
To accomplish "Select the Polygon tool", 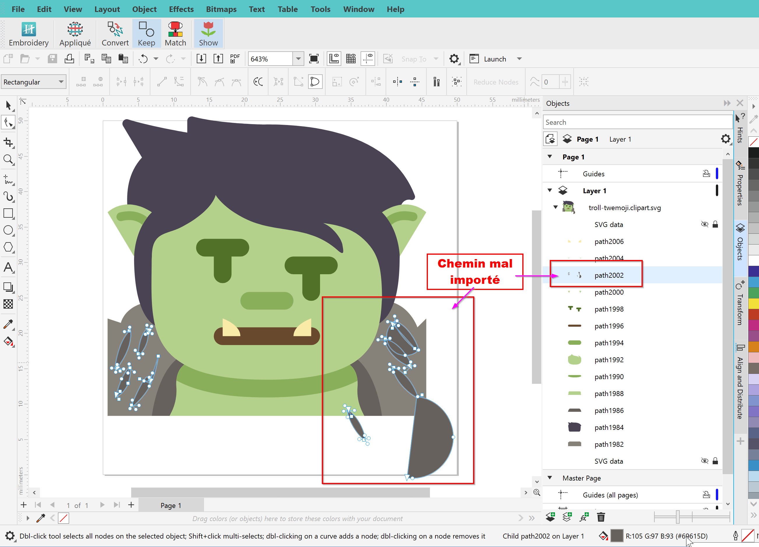I will tap(8, 247).
